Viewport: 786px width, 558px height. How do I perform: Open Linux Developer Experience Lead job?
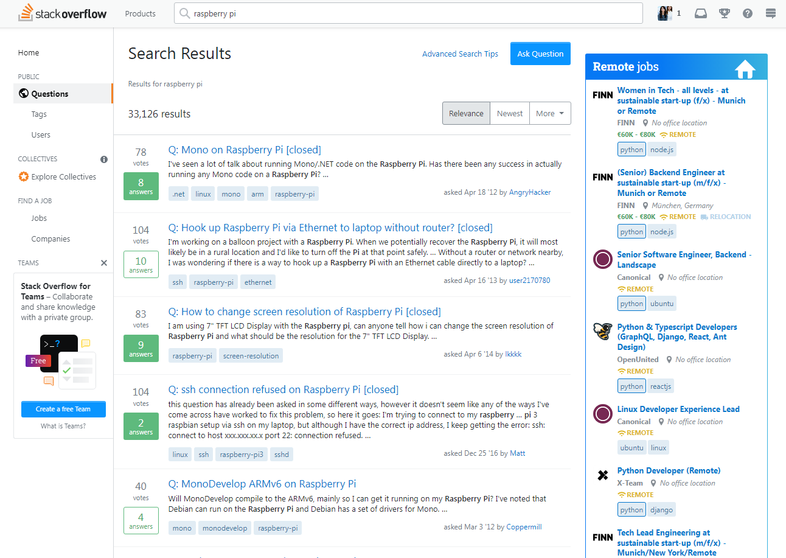tap(678, 410)
